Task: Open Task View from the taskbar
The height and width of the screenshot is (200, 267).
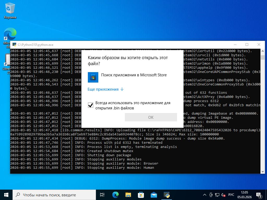Action: 102,195
